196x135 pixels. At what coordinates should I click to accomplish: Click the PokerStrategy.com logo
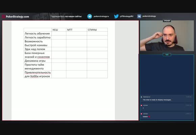pos(16,17)
